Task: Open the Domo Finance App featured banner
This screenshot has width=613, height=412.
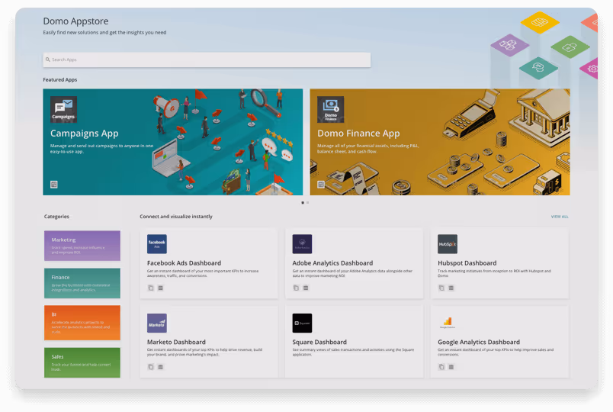Action: coord(440,142)
